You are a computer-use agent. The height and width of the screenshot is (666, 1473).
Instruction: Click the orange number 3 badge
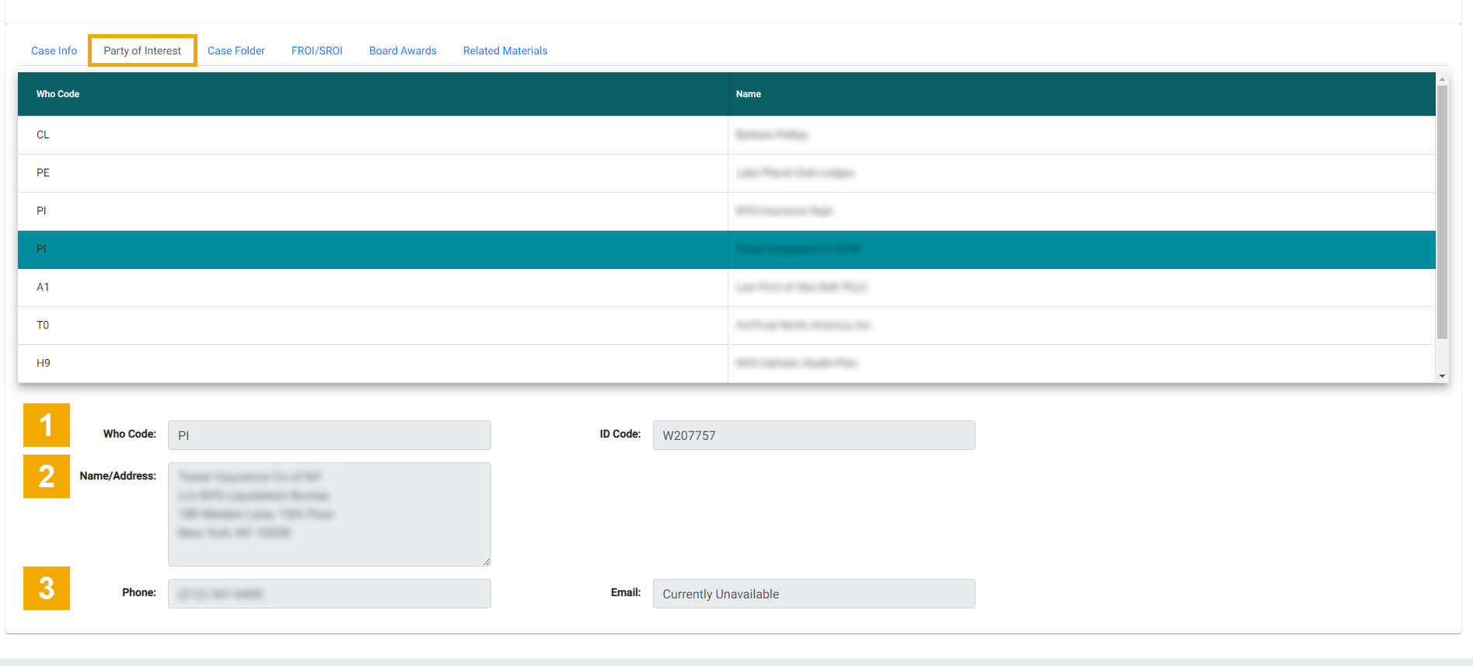coord(47,588)
